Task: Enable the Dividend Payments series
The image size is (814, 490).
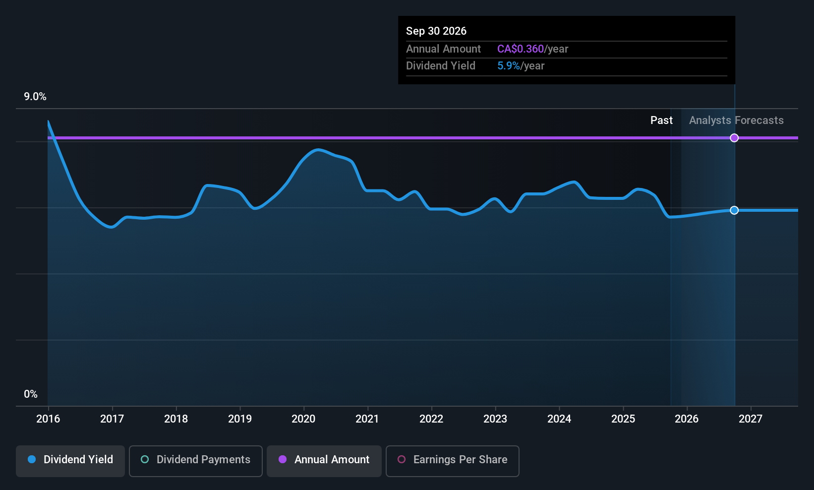Action: (196, 461)
